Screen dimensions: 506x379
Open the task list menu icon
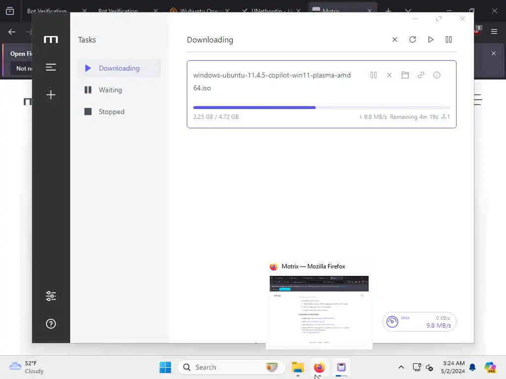[x=51, y=67]
